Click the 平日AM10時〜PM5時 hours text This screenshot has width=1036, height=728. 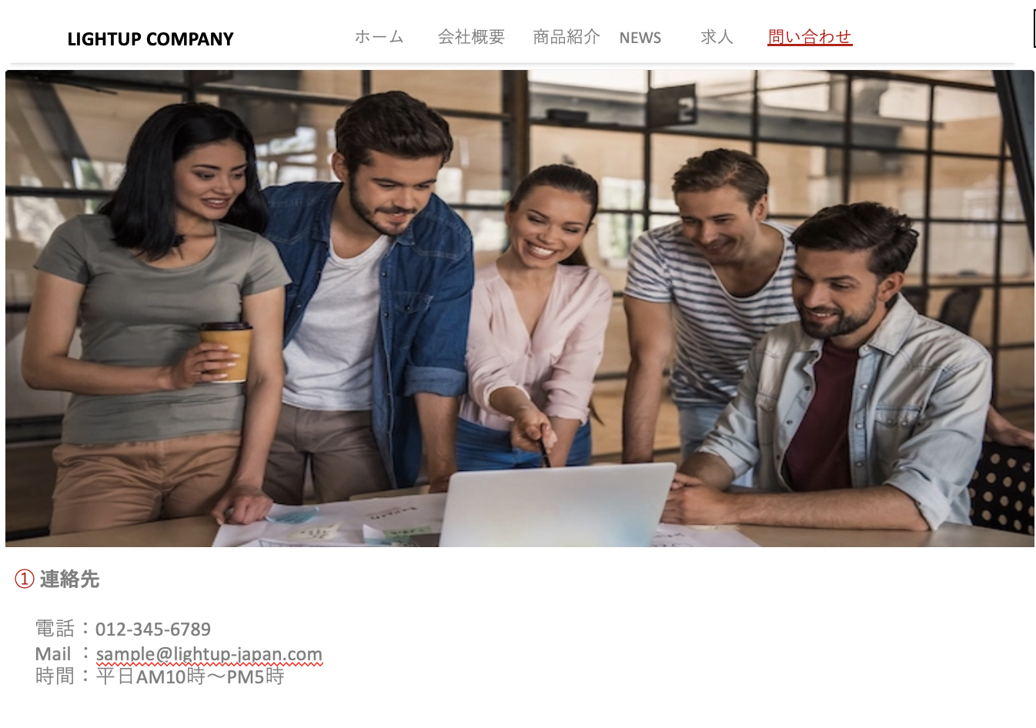click(190, 676)
